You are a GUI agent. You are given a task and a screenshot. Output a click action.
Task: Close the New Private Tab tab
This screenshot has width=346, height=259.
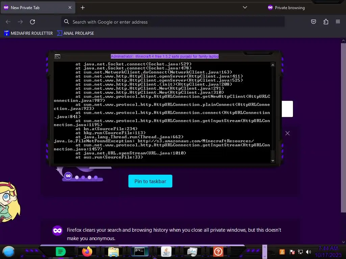coord(70,7)
